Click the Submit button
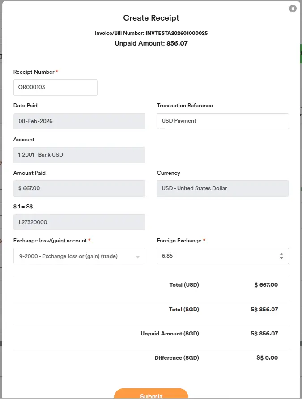This screenshot has width=302, height=399. [151, 395]
